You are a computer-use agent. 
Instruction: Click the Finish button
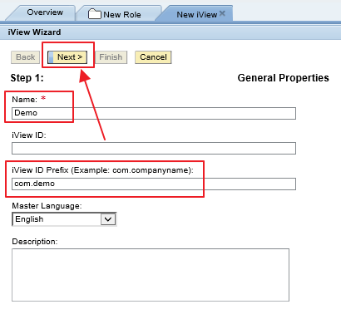[111, 57]
